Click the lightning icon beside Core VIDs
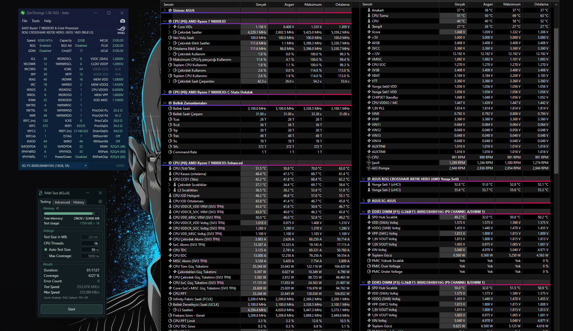Screen dimensions: 573x331 tap(175, 27)
